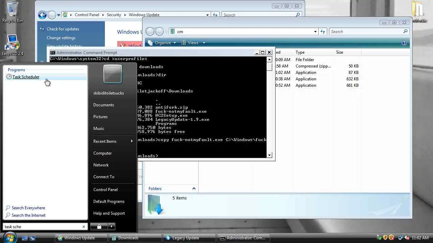Viewport: 433px width, 243px height.
Task: Open the antiforkie folder on the desktop
Action: point(419,12)
